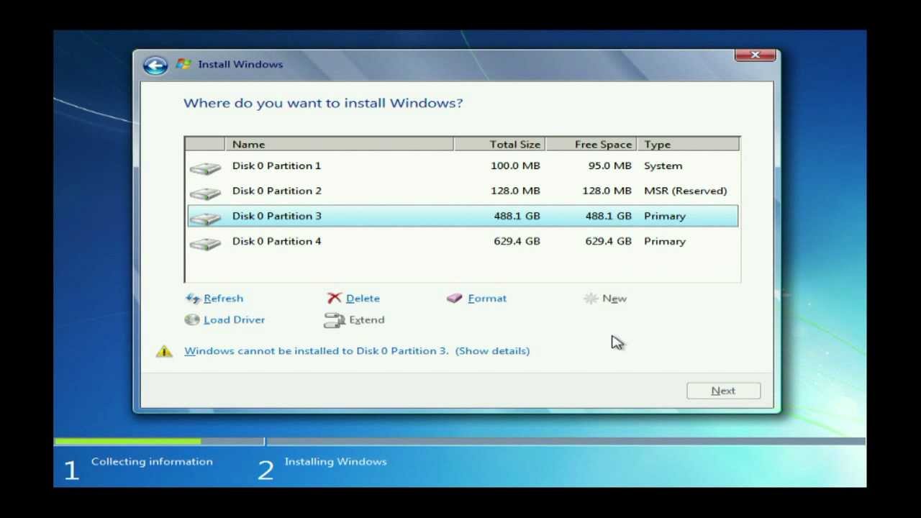Sort by the Free Space column header

[x=591, y=144]
